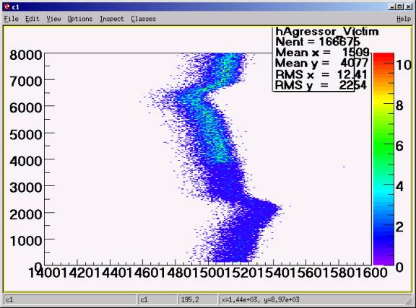This screenshot has width=416, height=308.
Task: Open the File menu
Action: pyautogui.click(x=11, y=19)
